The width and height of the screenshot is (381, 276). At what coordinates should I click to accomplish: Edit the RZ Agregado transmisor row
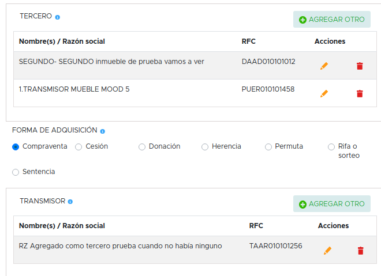pos(327,251)
